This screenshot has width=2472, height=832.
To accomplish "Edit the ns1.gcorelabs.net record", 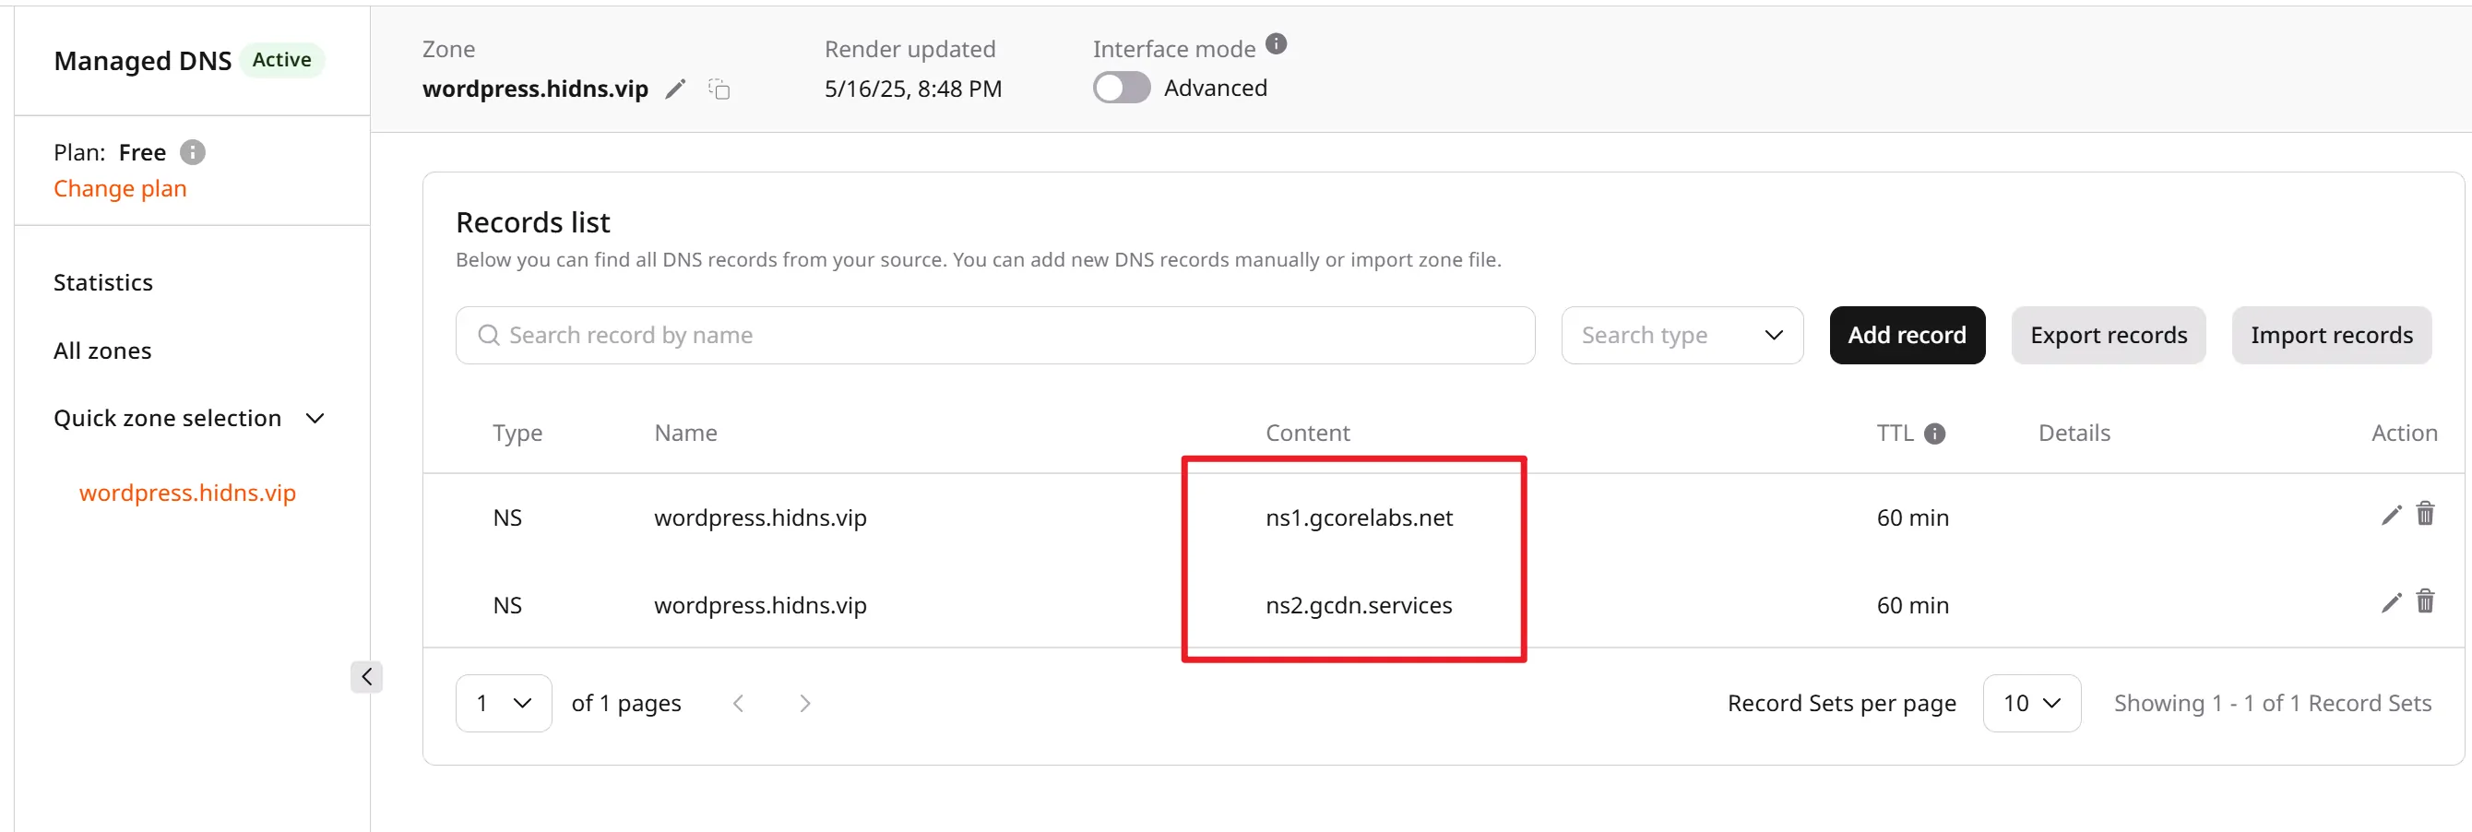I will point(2391,516).
